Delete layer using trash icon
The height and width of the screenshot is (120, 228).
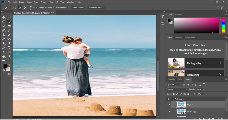coord(222,118)
